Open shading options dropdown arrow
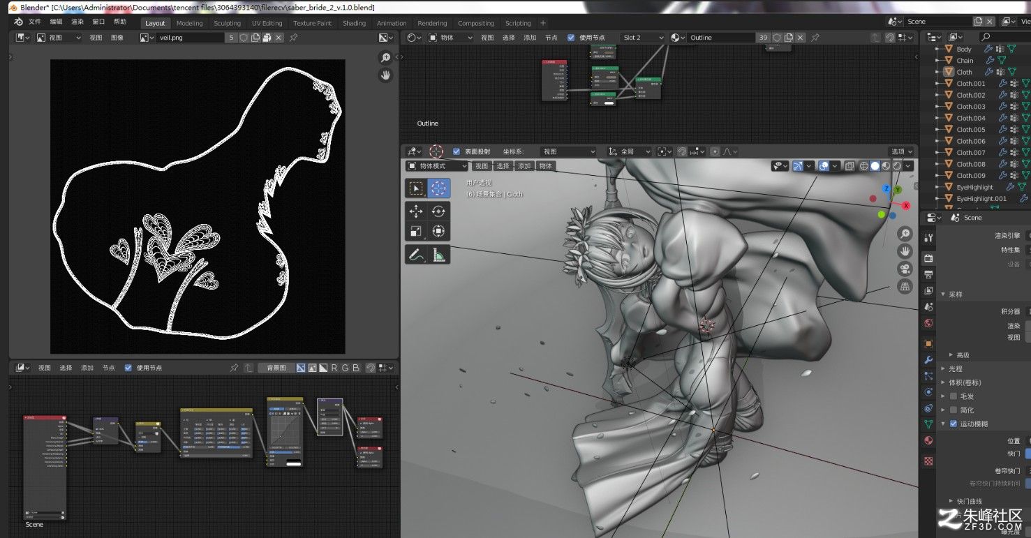Screen dimensions: 1031x538 [908, 166]
